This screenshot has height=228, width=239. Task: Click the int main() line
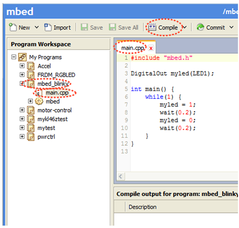pos(152,89)
